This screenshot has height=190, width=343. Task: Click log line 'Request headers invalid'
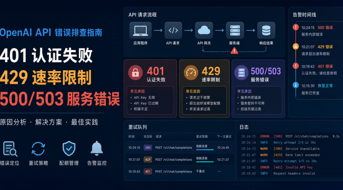(x=294, y=173)
